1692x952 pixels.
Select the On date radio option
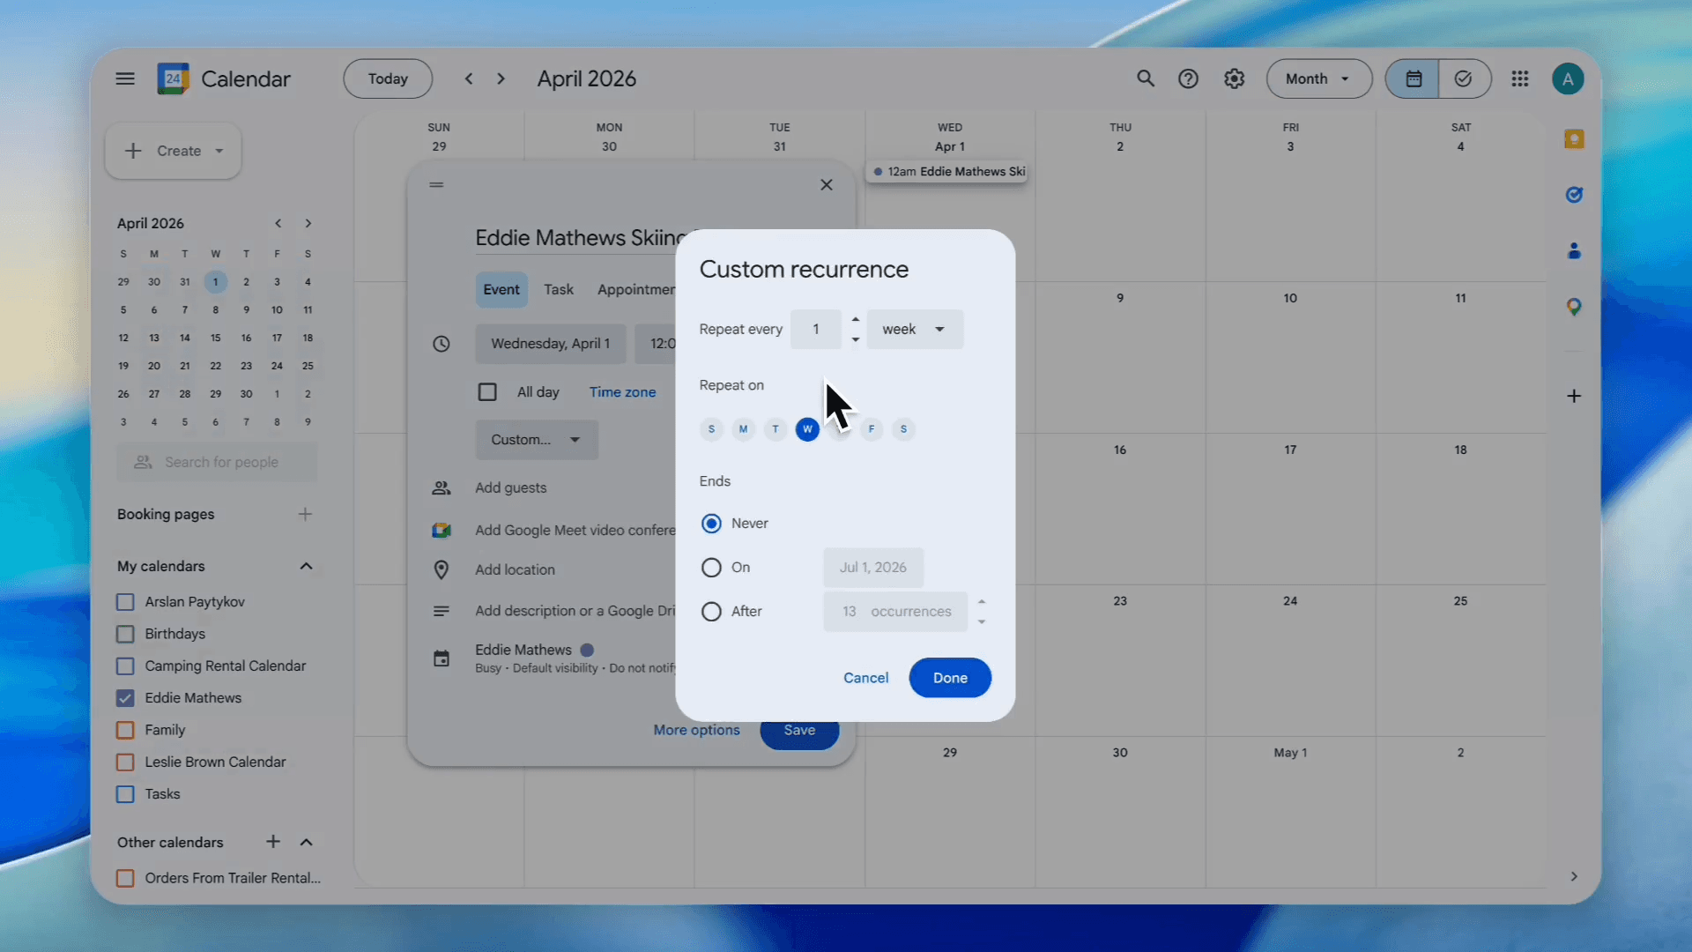711,568
